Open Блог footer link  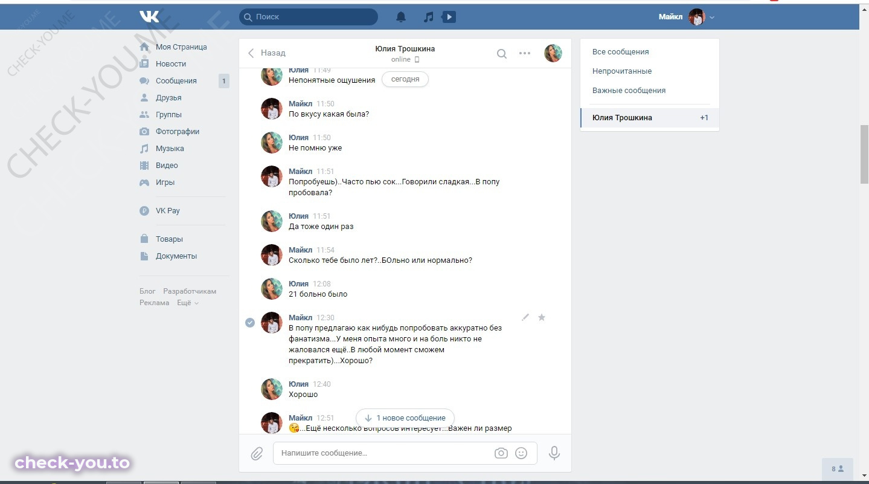(x=147, y=291)
